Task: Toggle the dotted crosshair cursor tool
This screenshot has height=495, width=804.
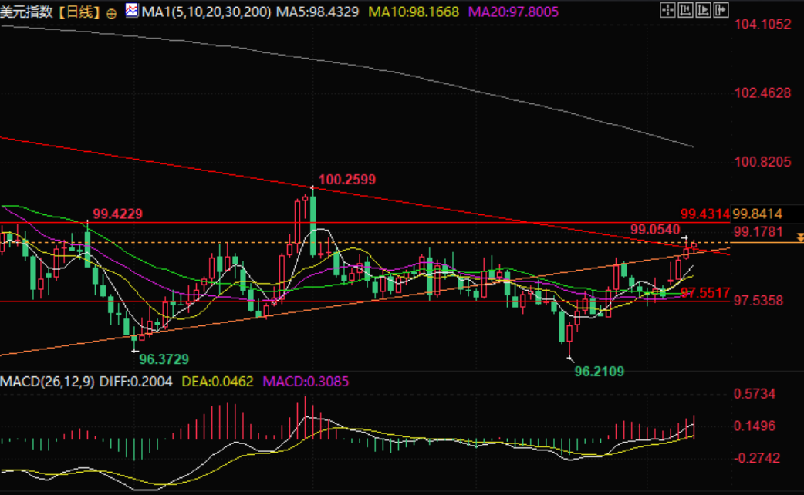Action: (x=668, y=11)
